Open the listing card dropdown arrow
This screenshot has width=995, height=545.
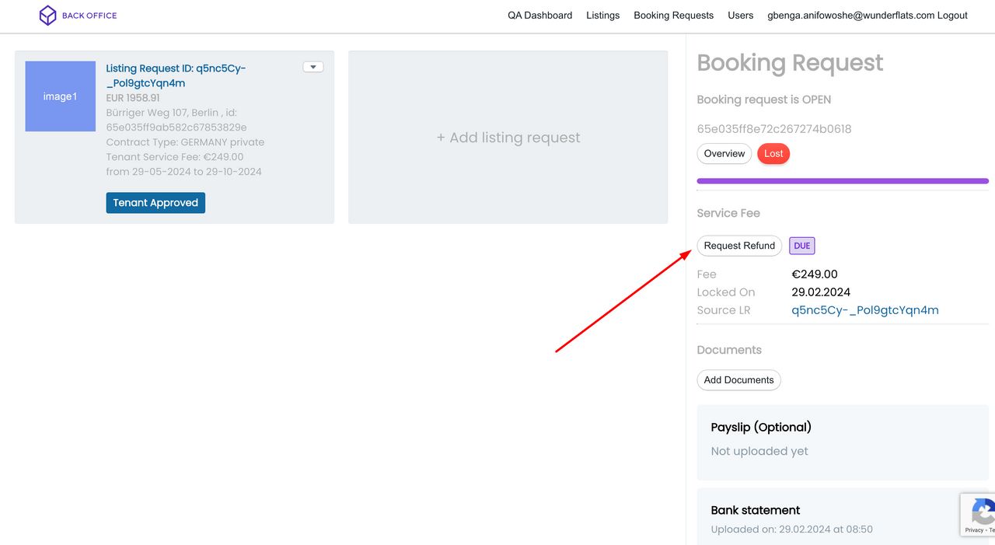312,67
